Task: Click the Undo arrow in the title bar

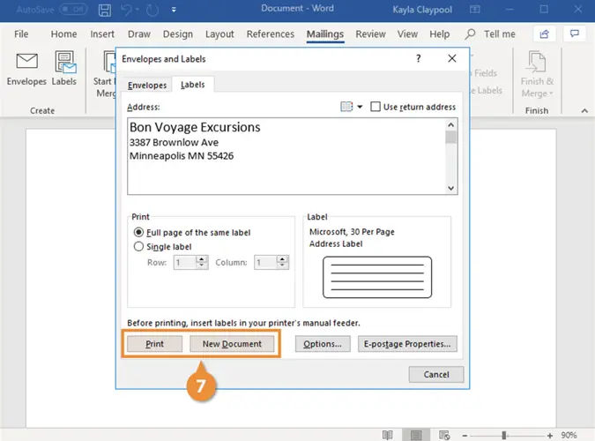Action: click(126, 10)
